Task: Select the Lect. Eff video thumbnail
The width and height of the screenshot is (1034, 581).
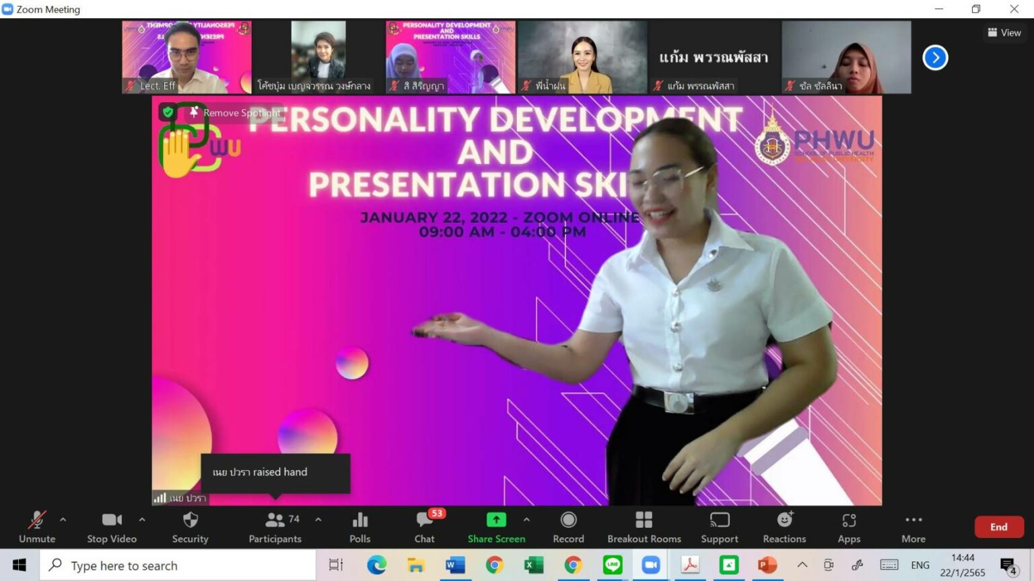Action: pyautogui.click(x=186, y=57)
